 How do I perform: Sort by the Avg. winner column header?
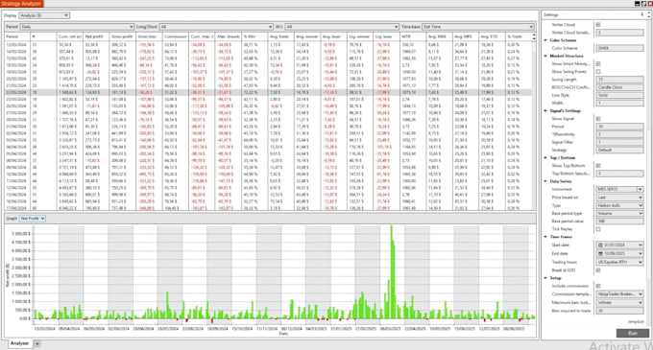(307, 36)
